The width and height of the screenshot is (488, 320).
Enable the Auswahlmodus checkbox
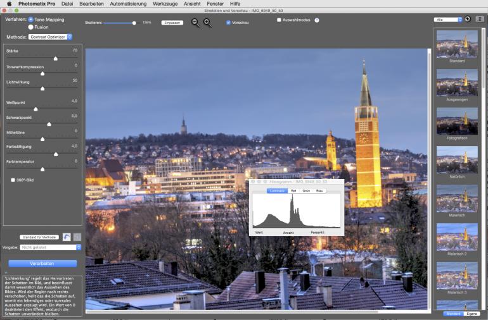tap(279, 20)
